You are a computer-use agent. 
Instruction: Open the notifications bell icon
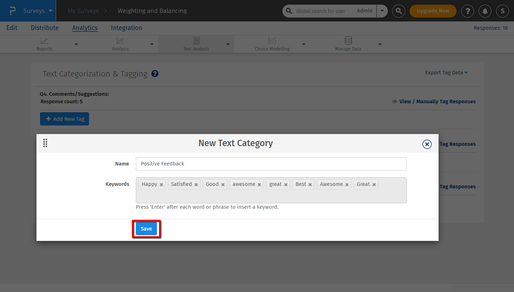(485, 11)
